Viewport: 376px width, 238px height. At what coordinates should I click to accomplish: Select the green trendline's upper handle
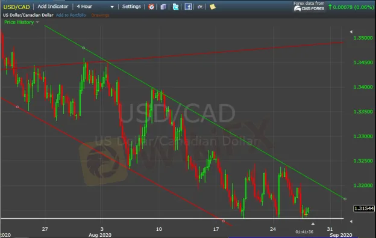pos(83,48)
